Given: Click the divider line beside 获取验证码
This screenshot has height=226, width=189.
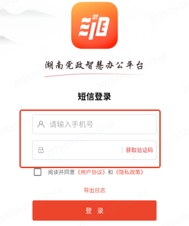Looking at the screenshot, I should pyautogui.click(x=122, y=150).
